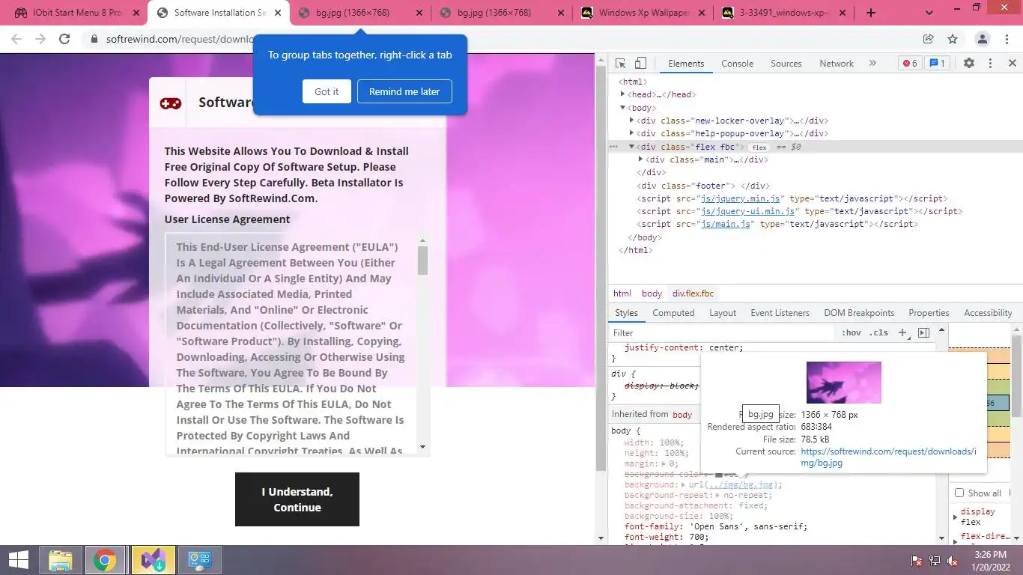Viewport: 1023px width, 575px height.
Task: Open the Event Listeners tab
Action: [x=780, y=313]
